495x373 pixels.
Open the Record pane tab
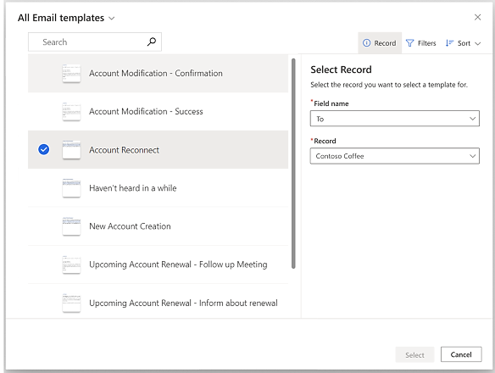[380, 43]
